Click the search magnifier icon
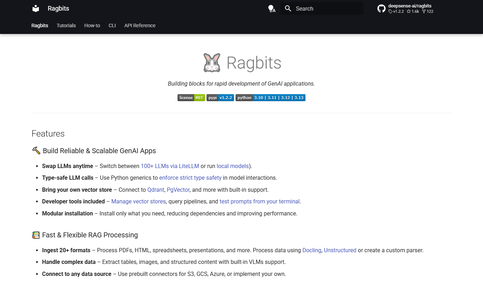The width and height of the screenshot is (483, 283). [x=288, y=8]
